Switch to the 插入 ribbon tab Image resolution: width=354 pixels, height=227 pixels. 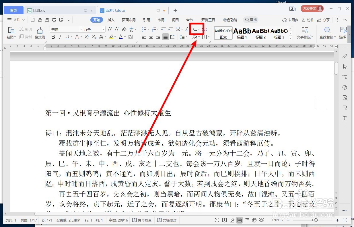(111, 20)
